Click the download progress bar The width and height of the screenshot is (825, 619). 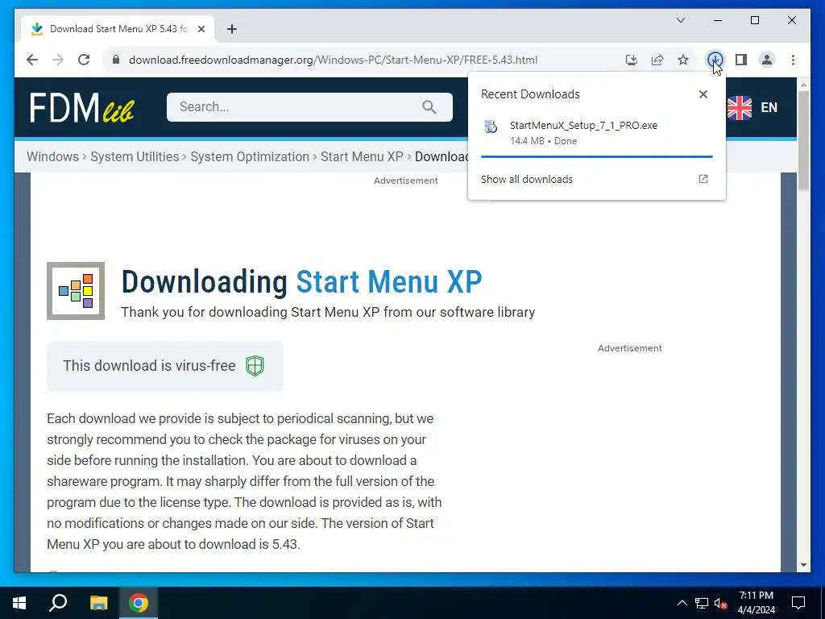coord(597,156)
